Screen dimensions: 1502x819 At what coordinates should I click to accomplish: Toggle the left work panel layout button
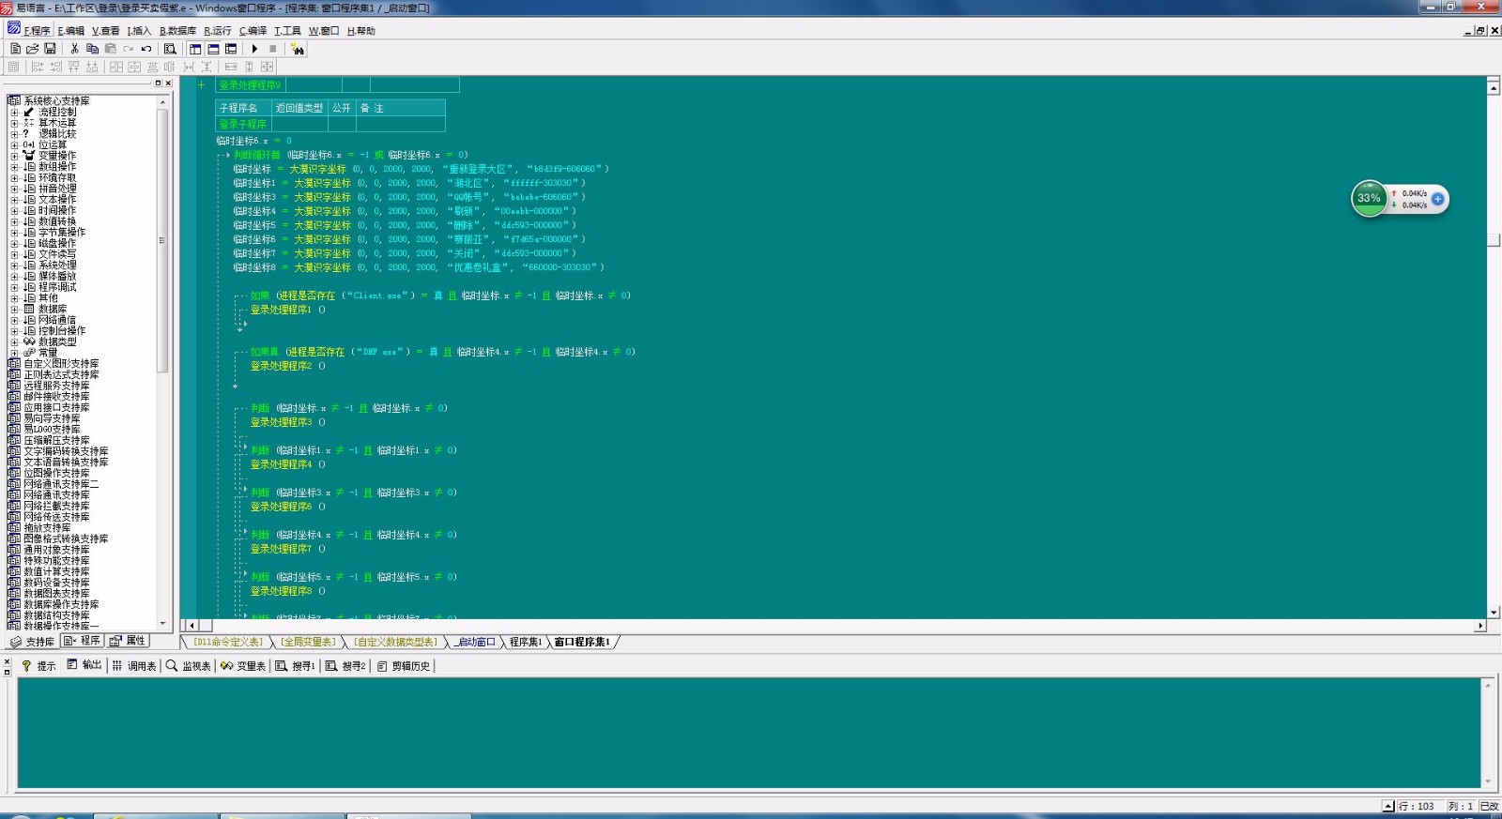coord(195,49)
